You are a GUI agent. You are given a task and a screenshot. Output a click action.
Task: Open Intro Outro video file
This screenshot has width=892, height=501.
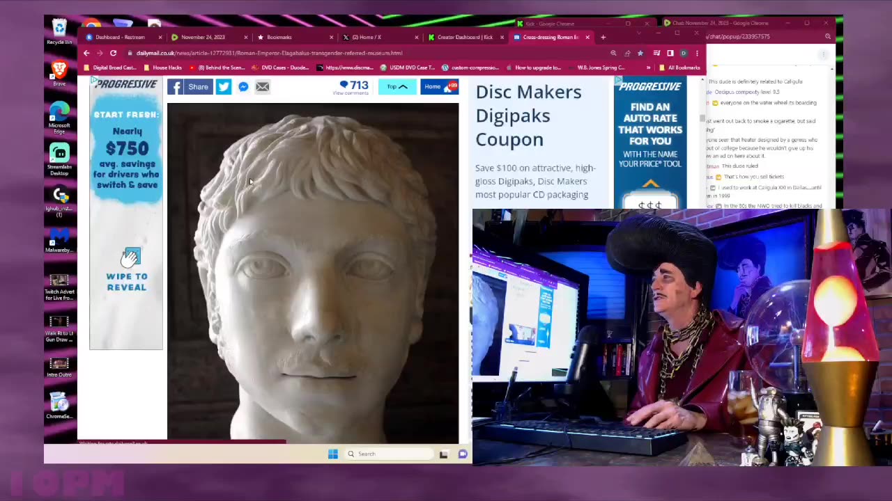point(59,367)
